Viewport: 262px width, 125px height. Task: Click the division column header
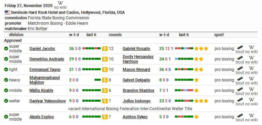(16, 35)
